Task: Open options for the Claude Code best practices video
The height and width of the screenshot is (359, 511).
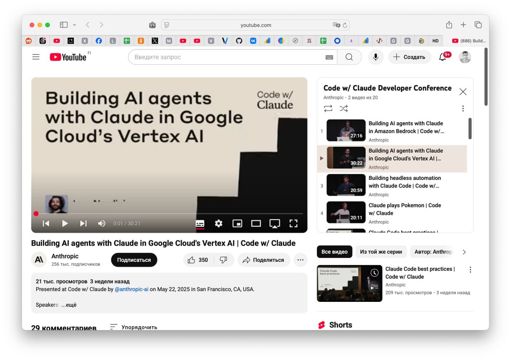Action: 470,270
